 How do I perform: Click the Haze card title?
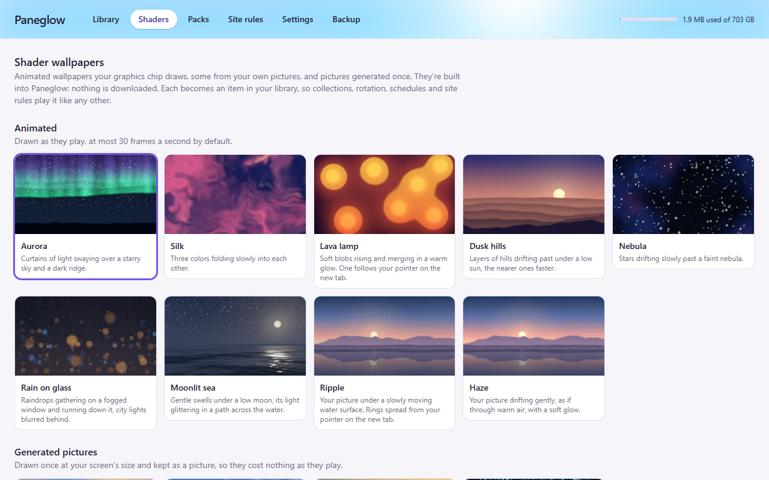479,388
